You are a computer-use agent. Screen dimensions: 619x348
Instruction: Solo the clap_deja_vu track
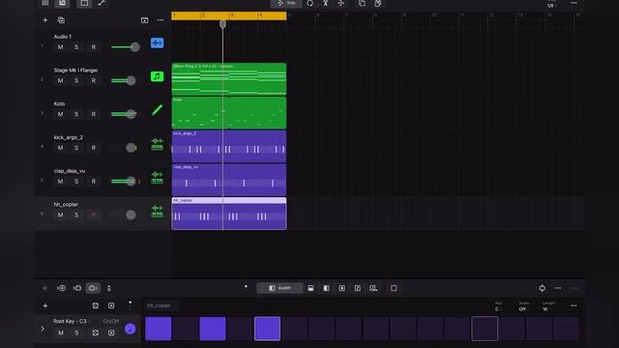pos(76,181)
